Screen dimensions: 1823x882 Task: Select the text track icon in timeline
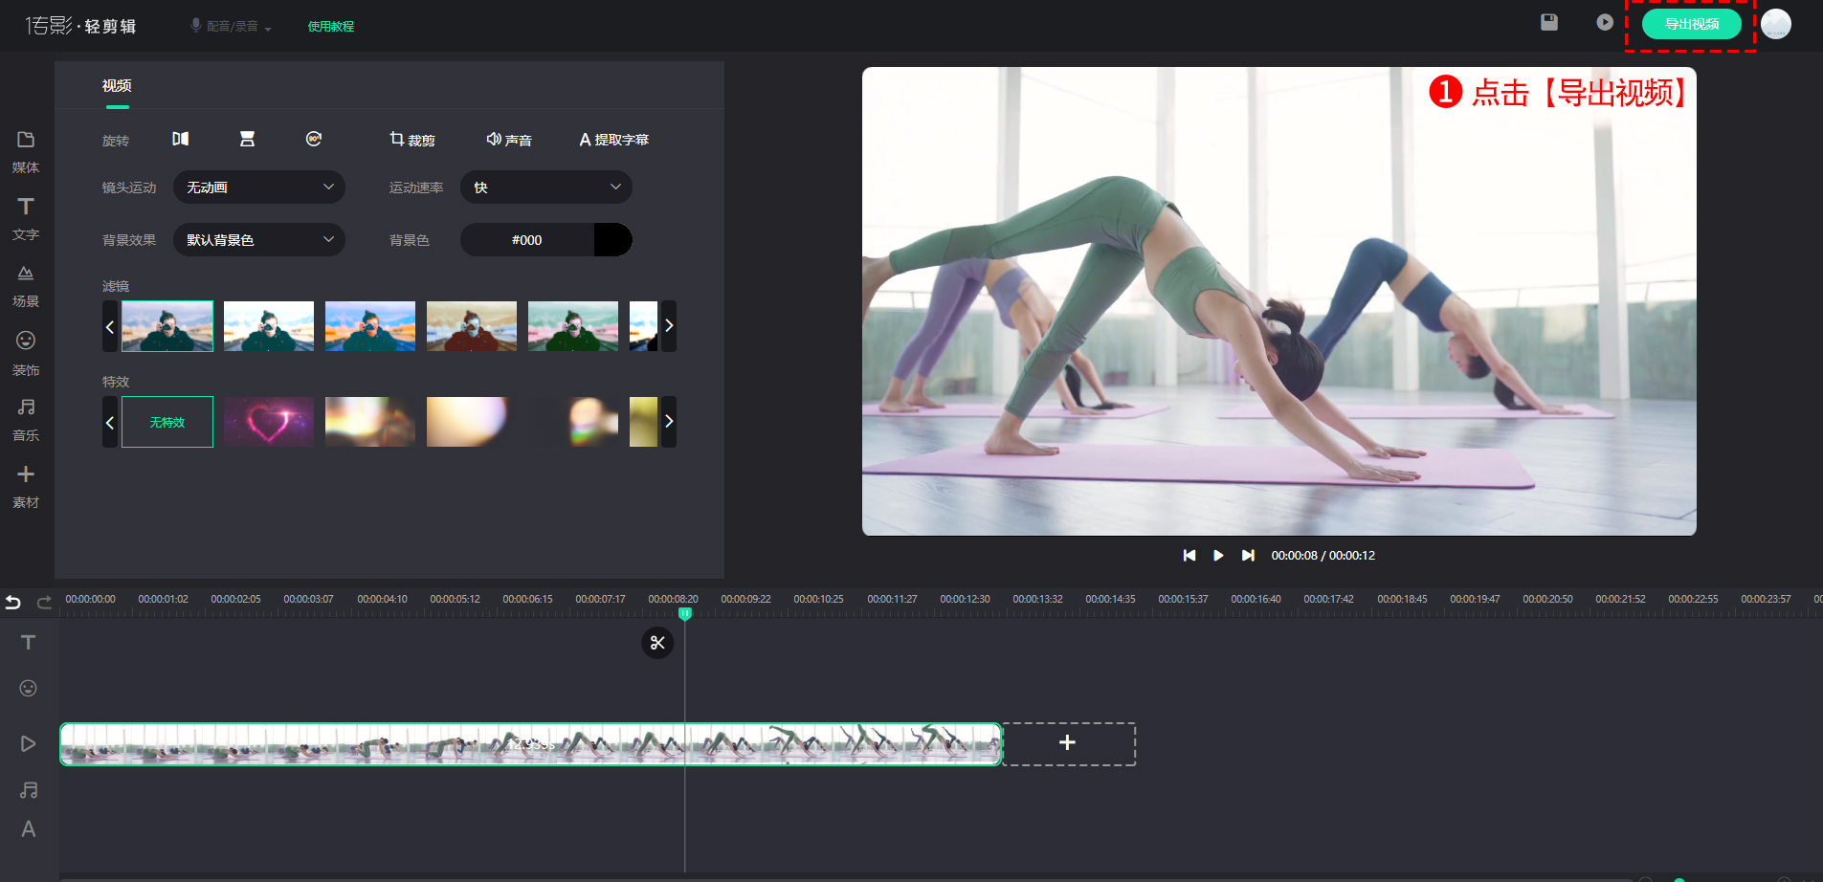tap(29, 642)
